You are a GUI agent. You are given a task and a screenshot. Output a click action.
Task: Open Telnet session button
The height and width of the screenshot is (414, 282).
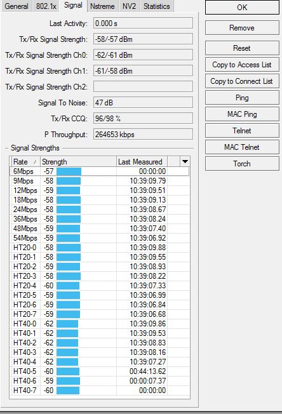click(x=242, y=131)
